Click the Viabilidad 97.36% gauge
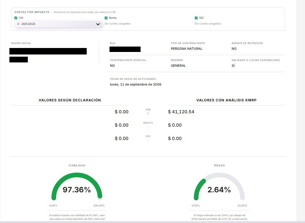Image resolution: width=305 pixels, height=223 pixels. [x=77, y=187]
